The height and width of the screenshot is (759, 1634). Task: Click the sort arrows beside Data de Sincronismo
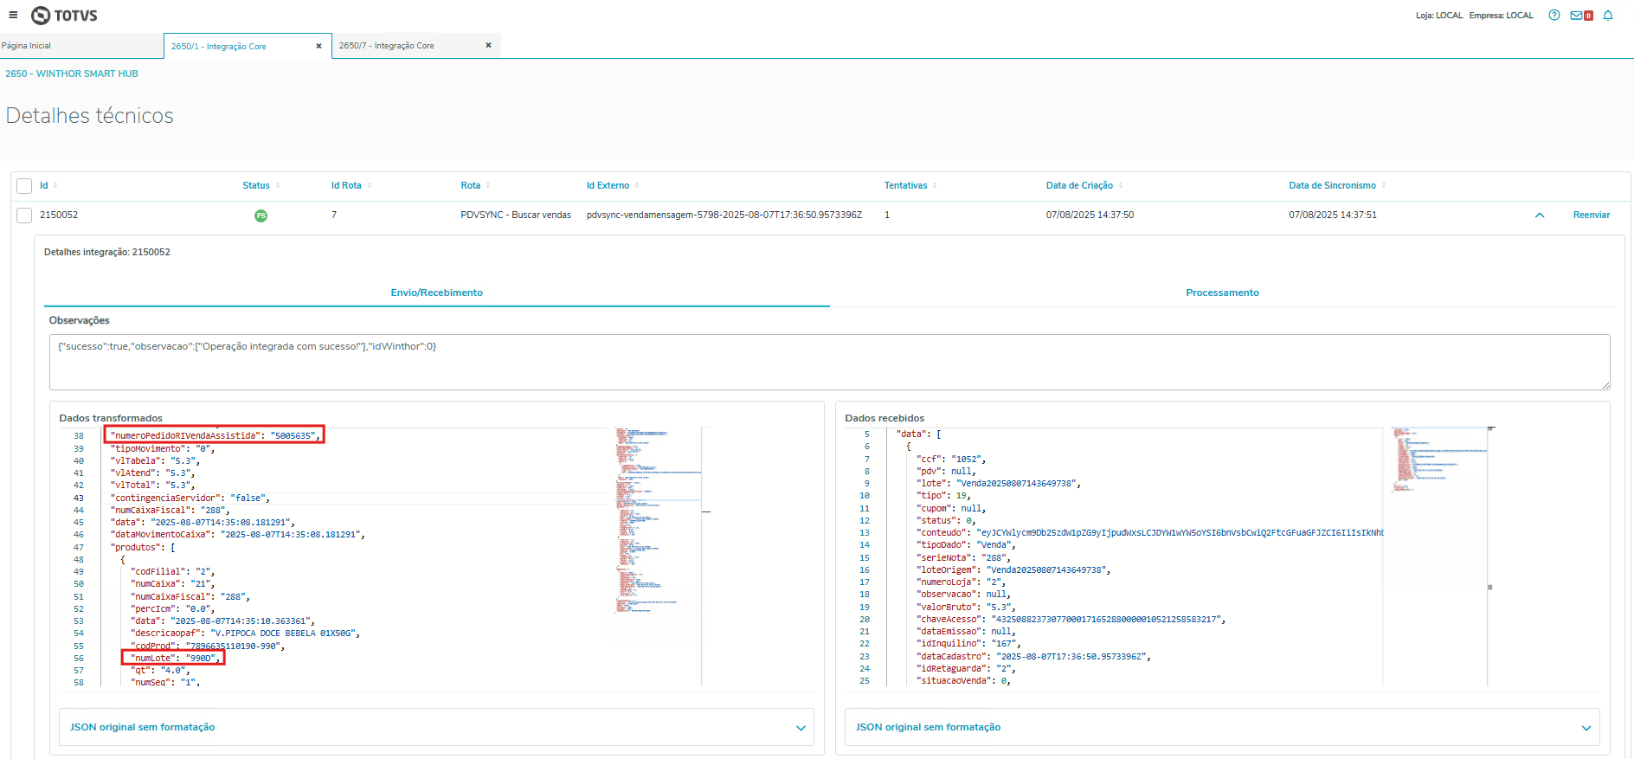pos(1384,185)
